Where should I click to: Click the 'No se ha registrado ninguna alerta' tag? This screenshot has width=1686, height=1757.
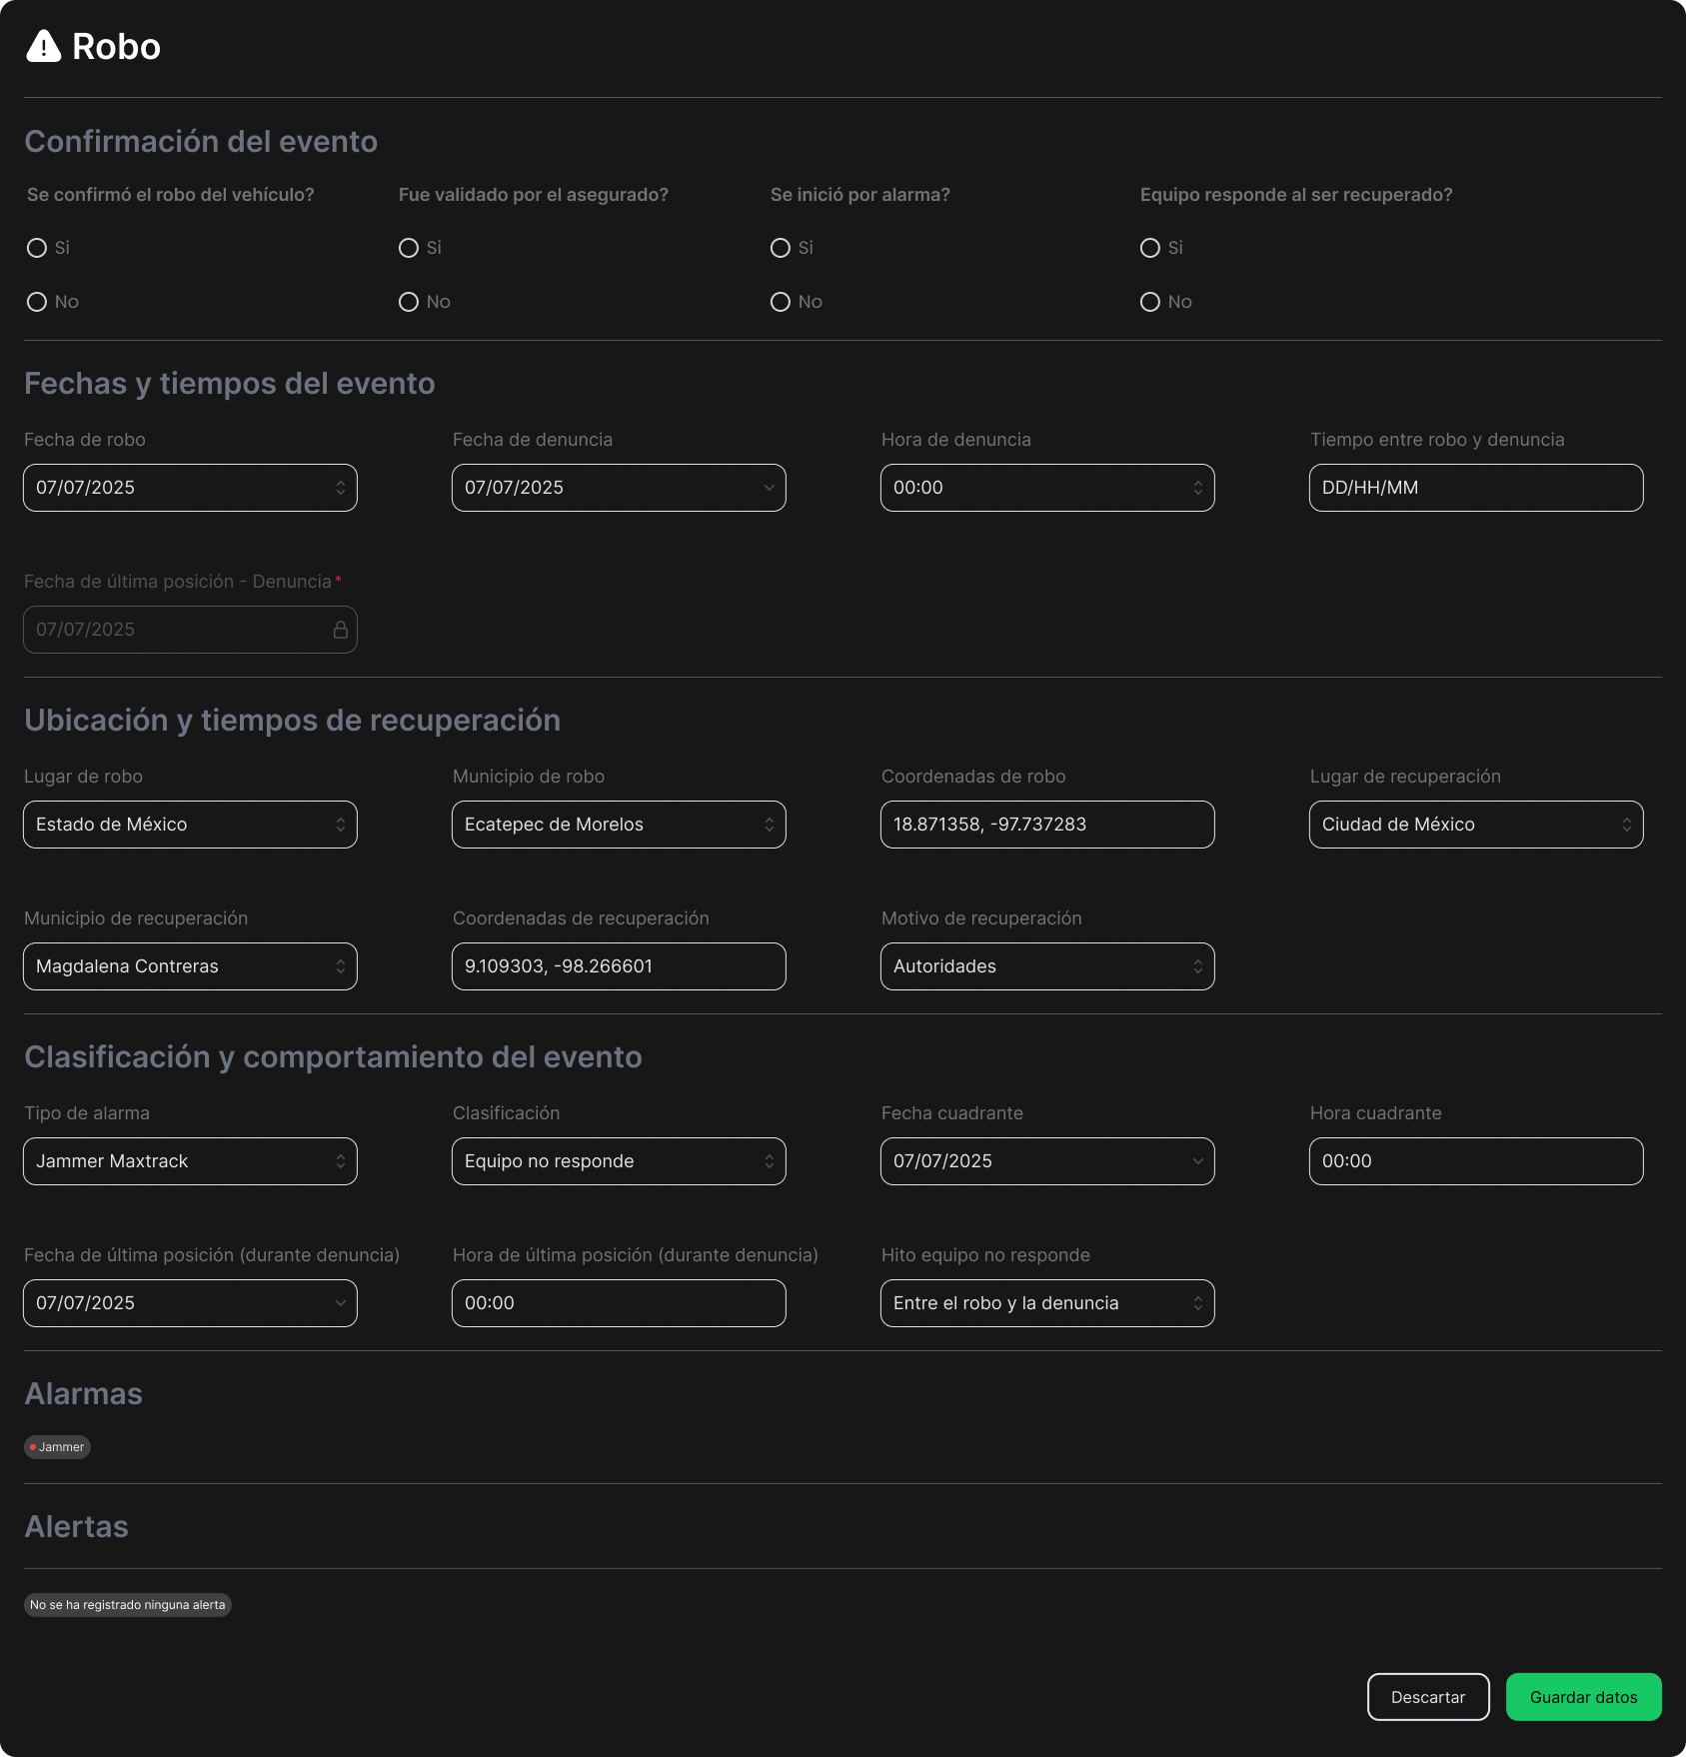128,1605
